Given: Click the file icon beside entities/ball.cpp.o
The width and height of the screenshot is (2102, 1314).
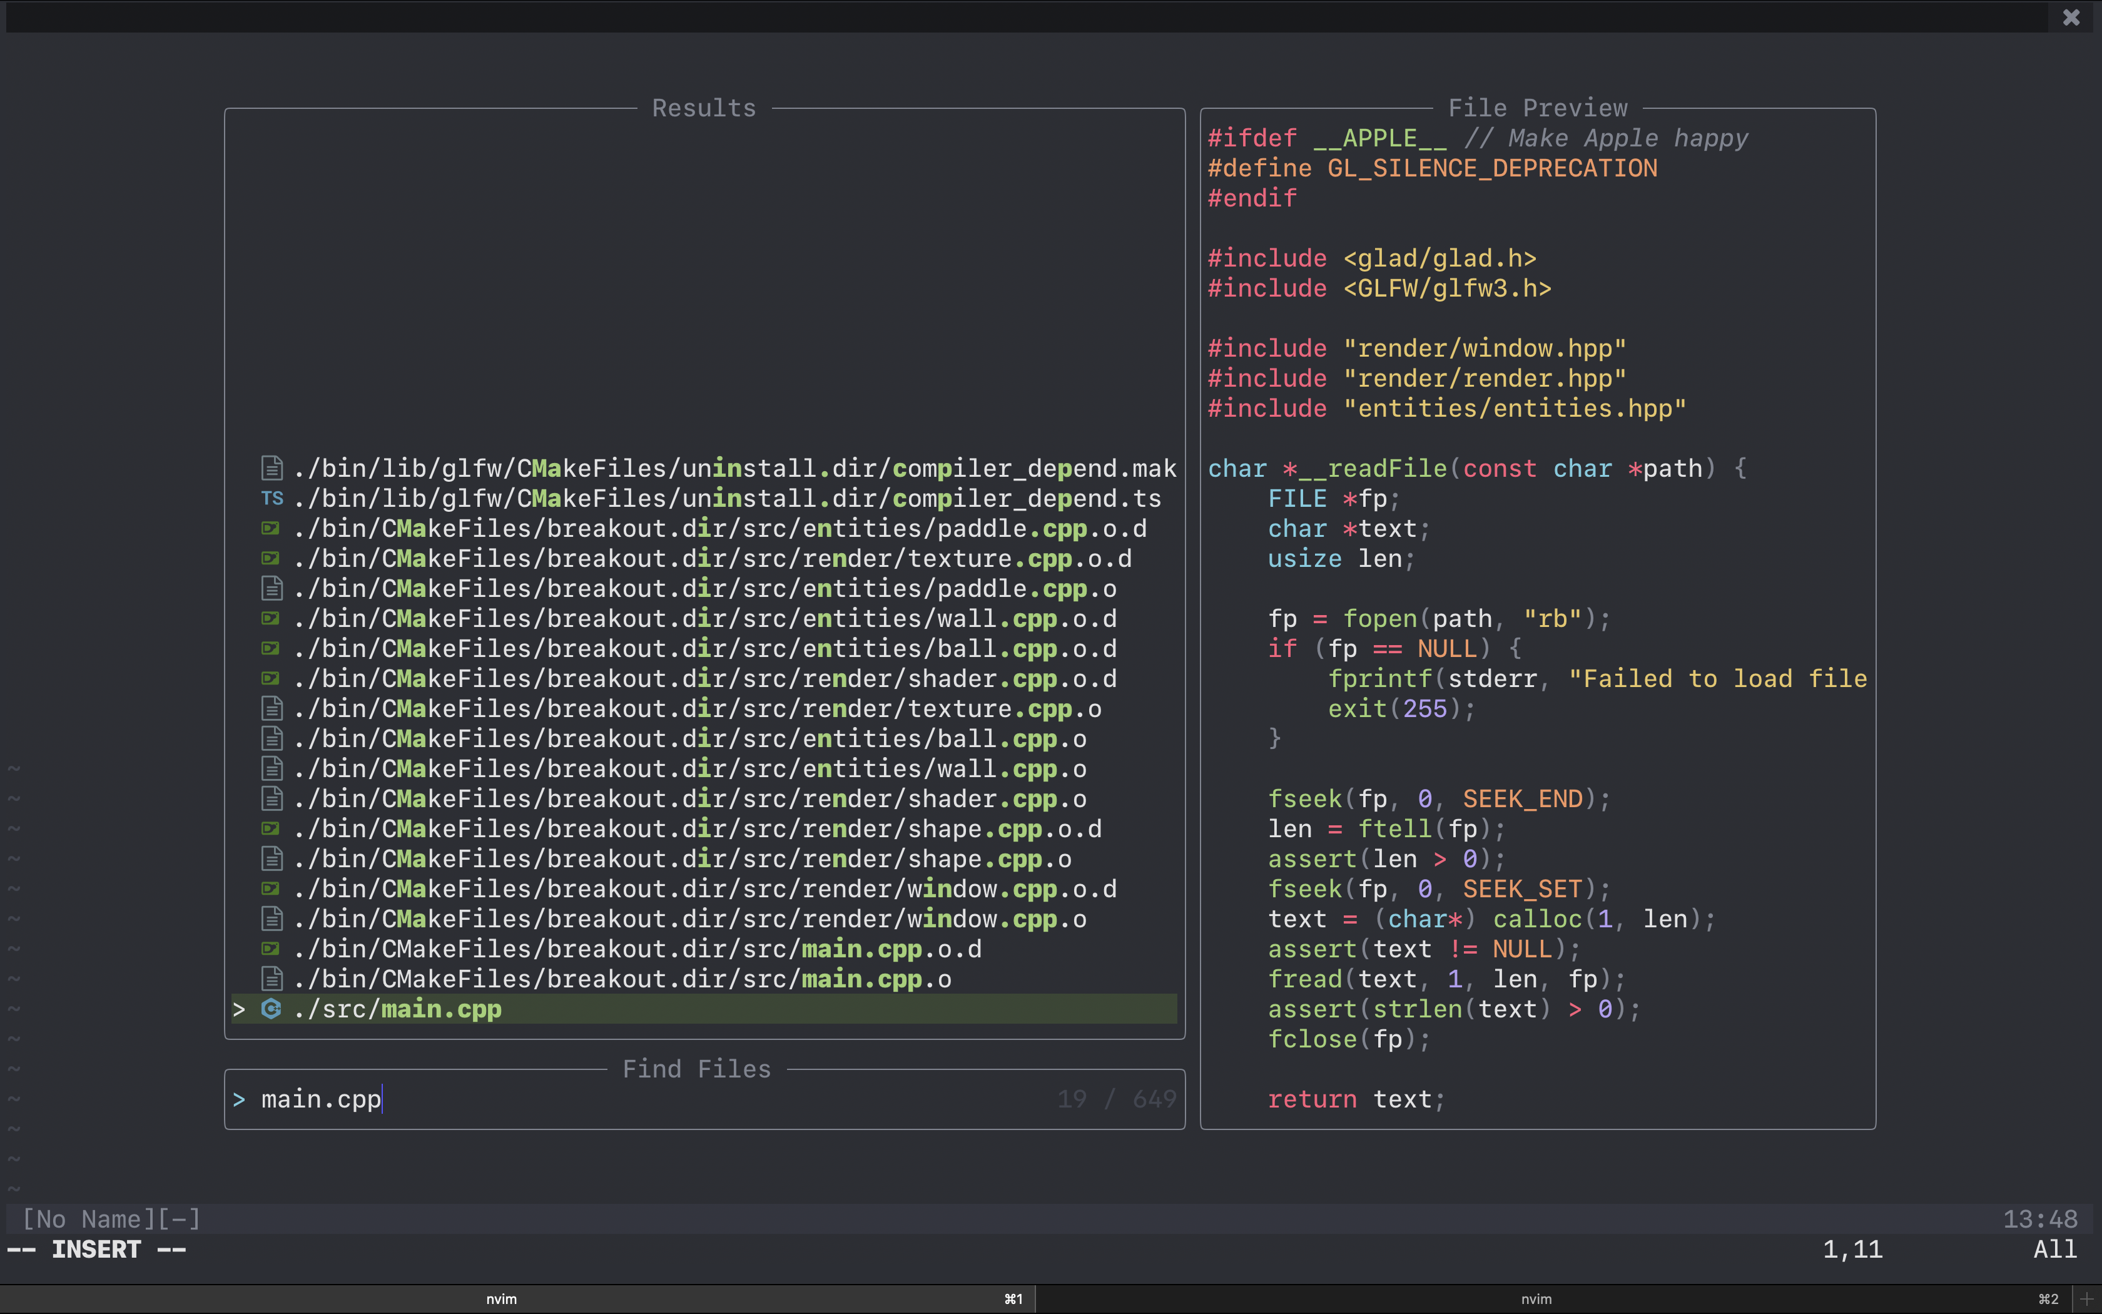Looking at the screenshot, I should click(272, 739).
